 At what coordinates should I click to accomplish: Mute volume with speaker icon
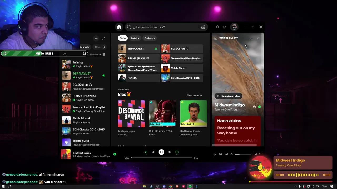pos(232,154)
